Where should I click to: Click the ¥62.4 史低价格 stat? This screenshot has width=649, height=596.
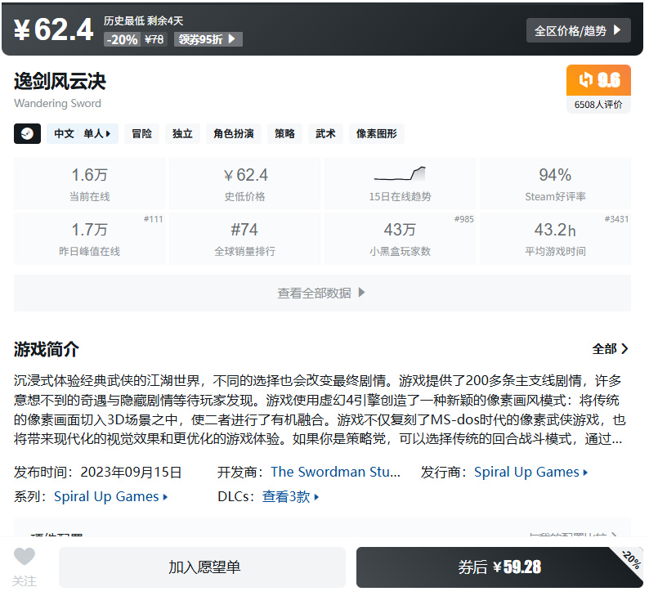point(244,183)
